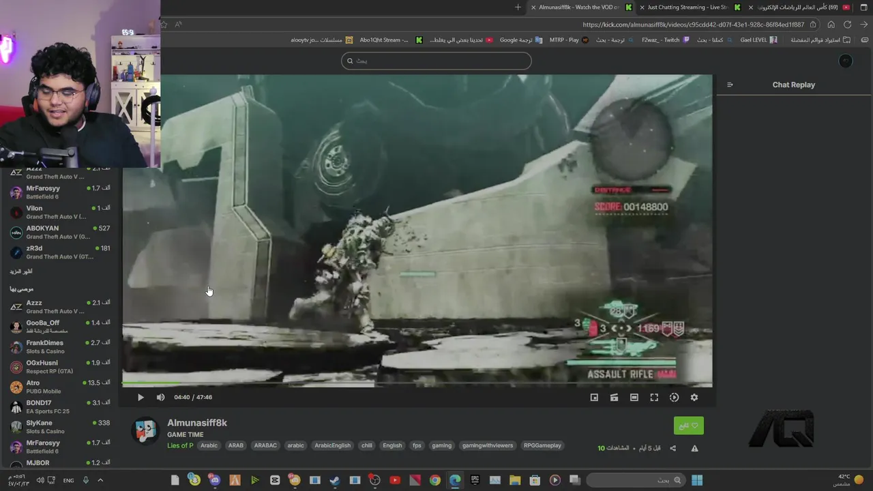Open MrFarosyy Battlefield 6 followed channel
The image size is (873, 491).
click(60, 192)
